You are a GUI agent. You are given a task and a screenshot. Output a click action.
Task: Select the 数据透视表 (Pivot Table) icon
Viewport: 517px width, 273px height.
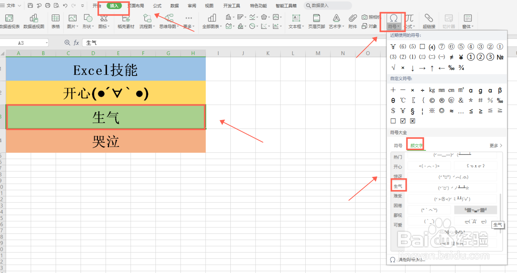click(9, 21)
